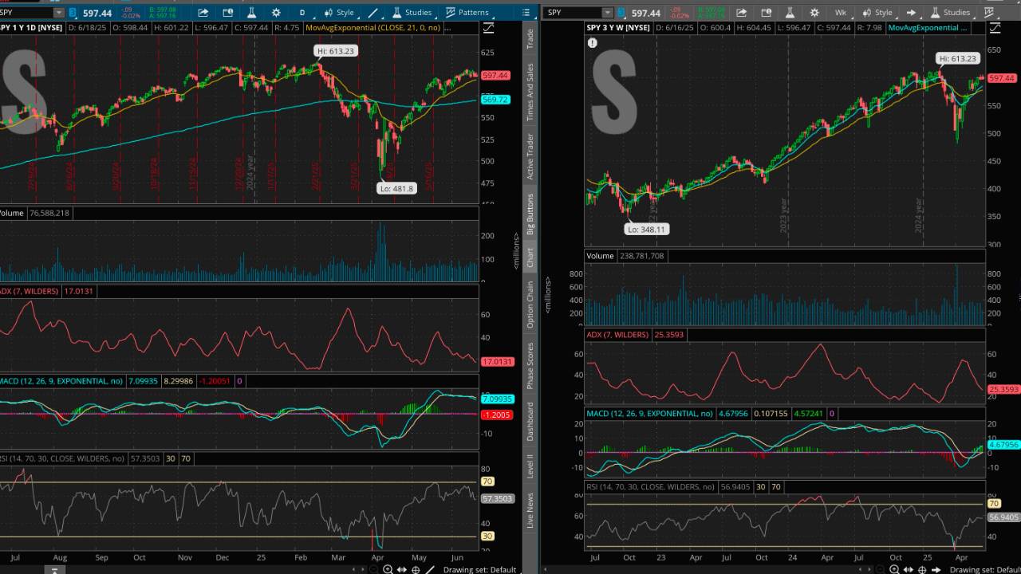Switch to the Chart sidebar tab
Screen dimensions: 1021x574
click(530, 258)
